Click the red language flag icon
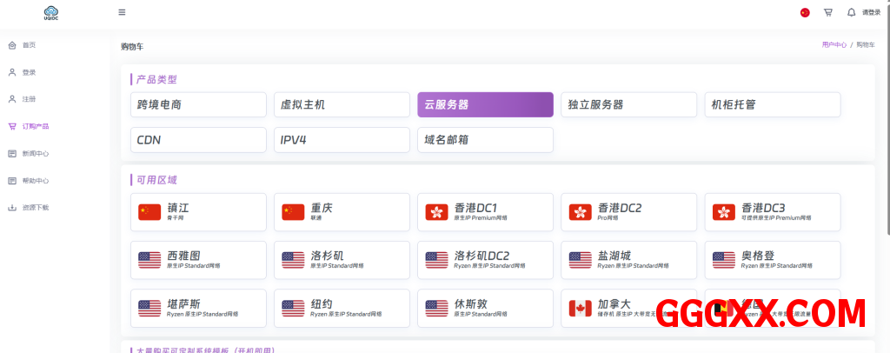Viewport: 890px width, 353px height. (805, 12)
